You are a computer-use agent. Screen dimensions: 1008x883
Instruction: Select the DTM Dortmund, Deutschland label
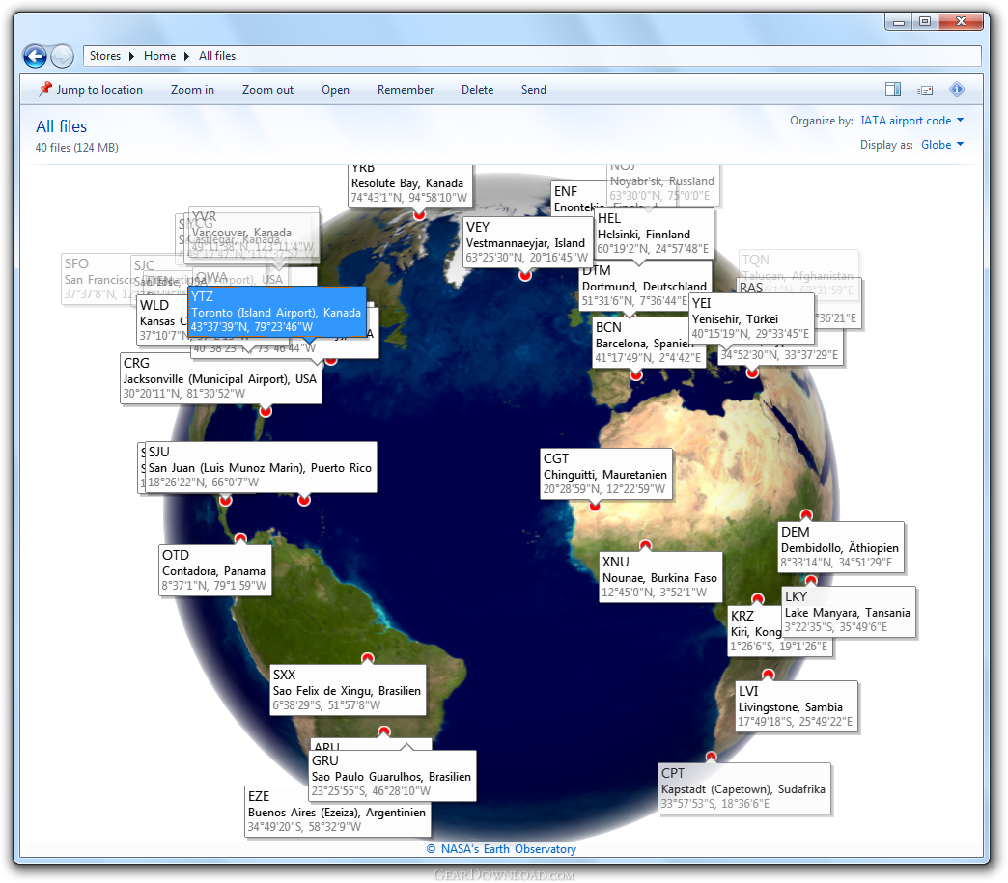pyautogui.click(x=644, y=287)
